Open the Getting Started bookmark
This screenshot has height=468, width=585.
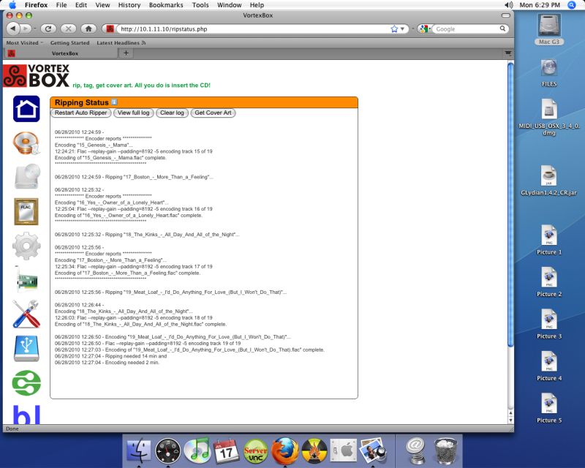(x=70, y=42)
